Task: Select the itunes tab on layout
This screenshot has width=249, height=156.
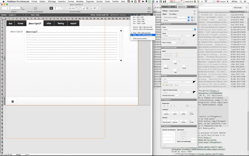Action: (20, 23)
